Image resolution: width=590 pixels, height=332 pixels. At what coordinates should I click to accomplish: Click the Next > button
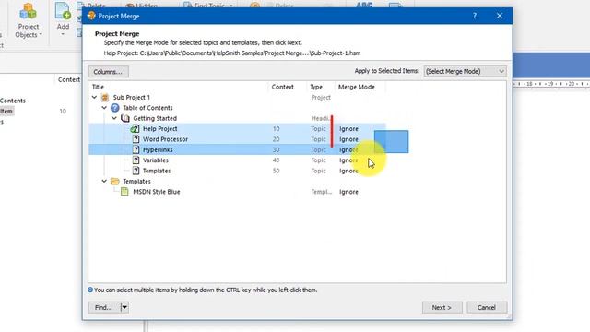point(442,307)
